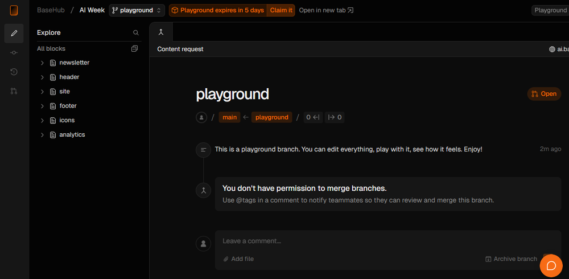Click the All blocks label

point(51,48)
